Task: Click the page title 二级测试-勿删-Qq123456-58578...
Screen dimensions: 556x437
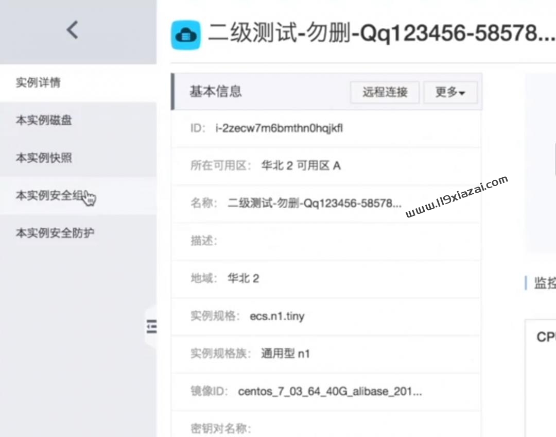Action: click(381, 32)
